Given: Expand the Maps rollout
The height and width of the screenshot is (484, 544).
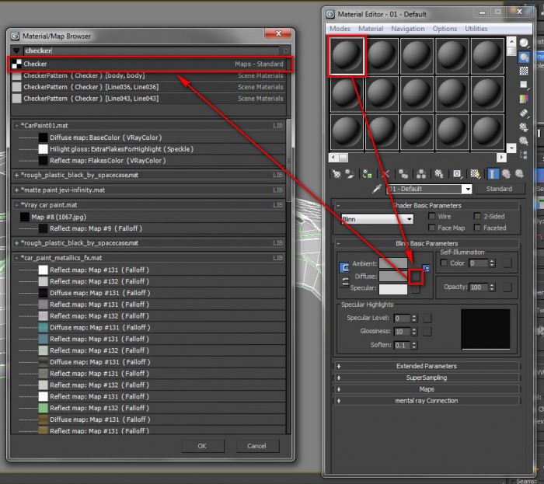Looking at the screenshot, I should pos(426,389).
